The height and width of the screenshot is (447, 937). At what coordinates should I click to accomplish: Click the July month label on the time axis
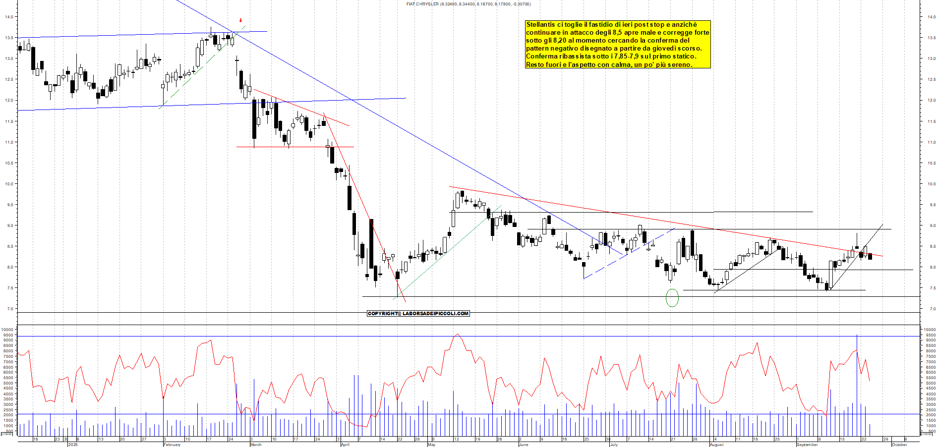pyautogui.click(x=614, y=445)
